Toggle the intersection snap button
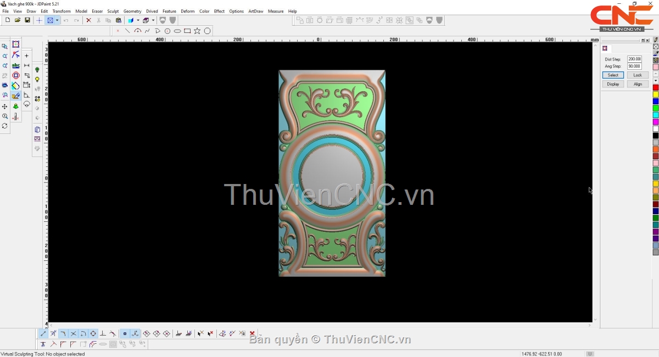 pyautogui.click(x=73, y=333)
